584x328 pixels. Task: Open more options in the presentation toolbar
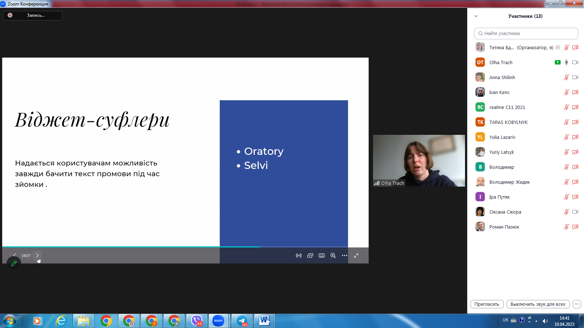[344, 255]
